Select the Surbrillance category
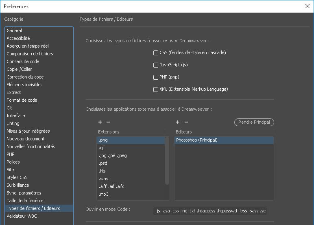 pyautogui.click(x=39, y=185)
